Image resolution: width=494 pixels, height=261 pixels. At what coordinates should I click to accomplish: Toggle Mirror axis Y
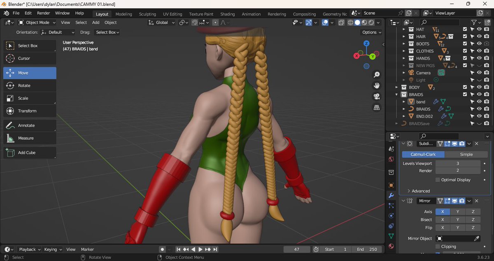(458, 212)
